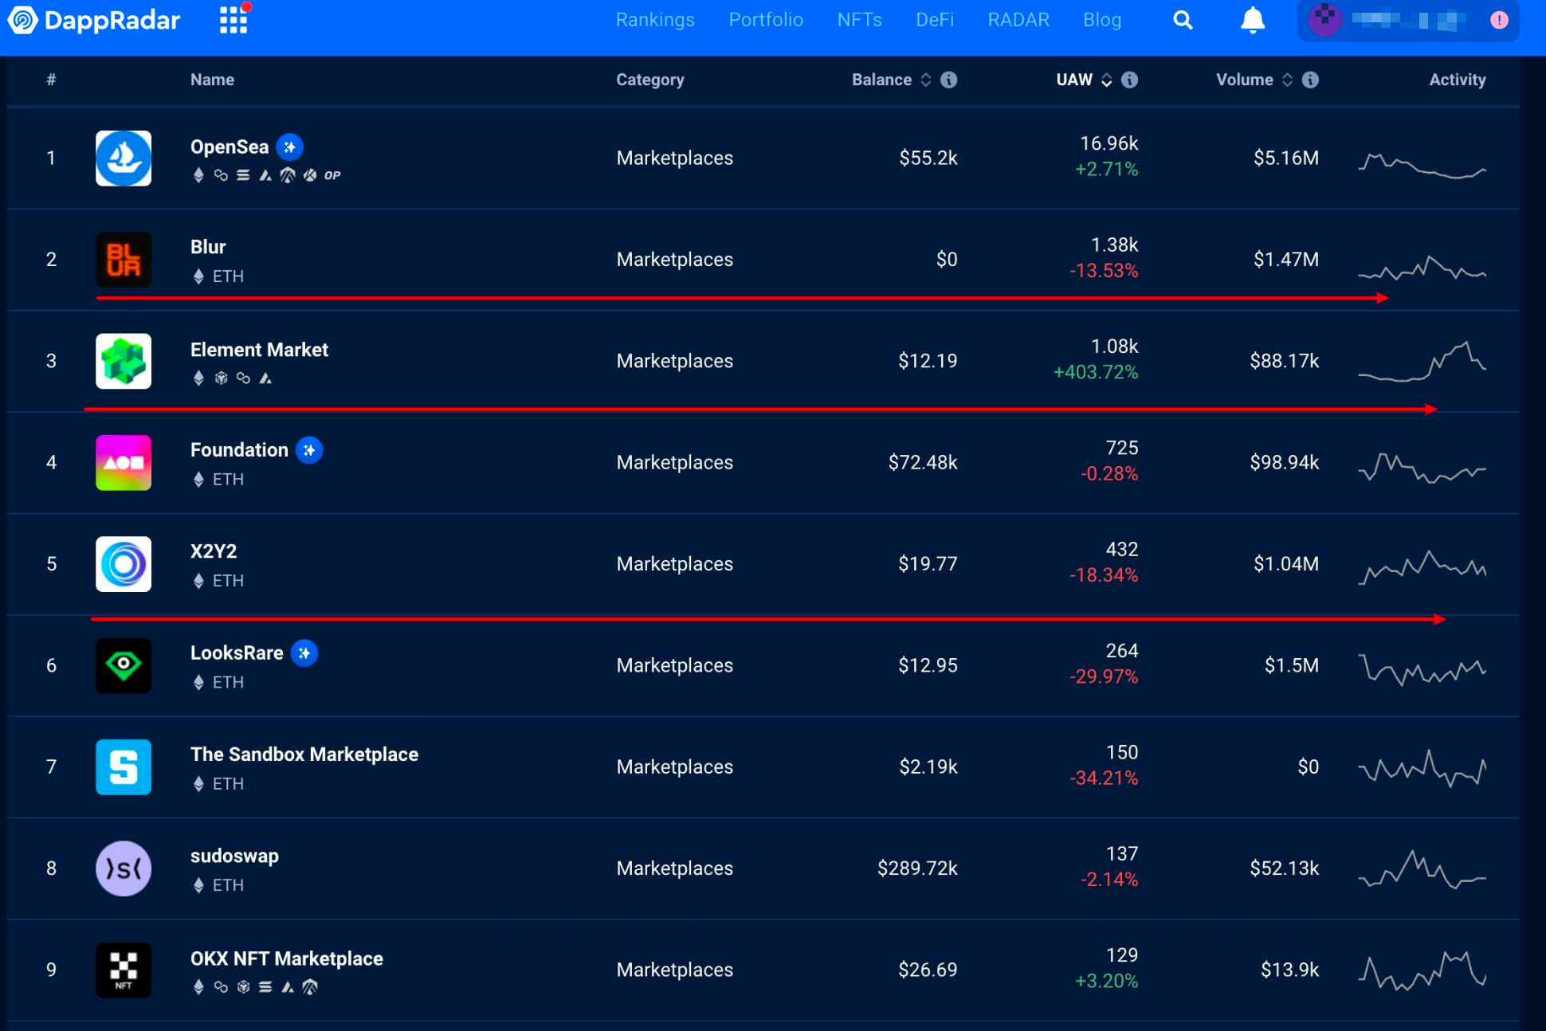
Task: Click the -29.97% UAW change value
Action: click(1104, 677)
